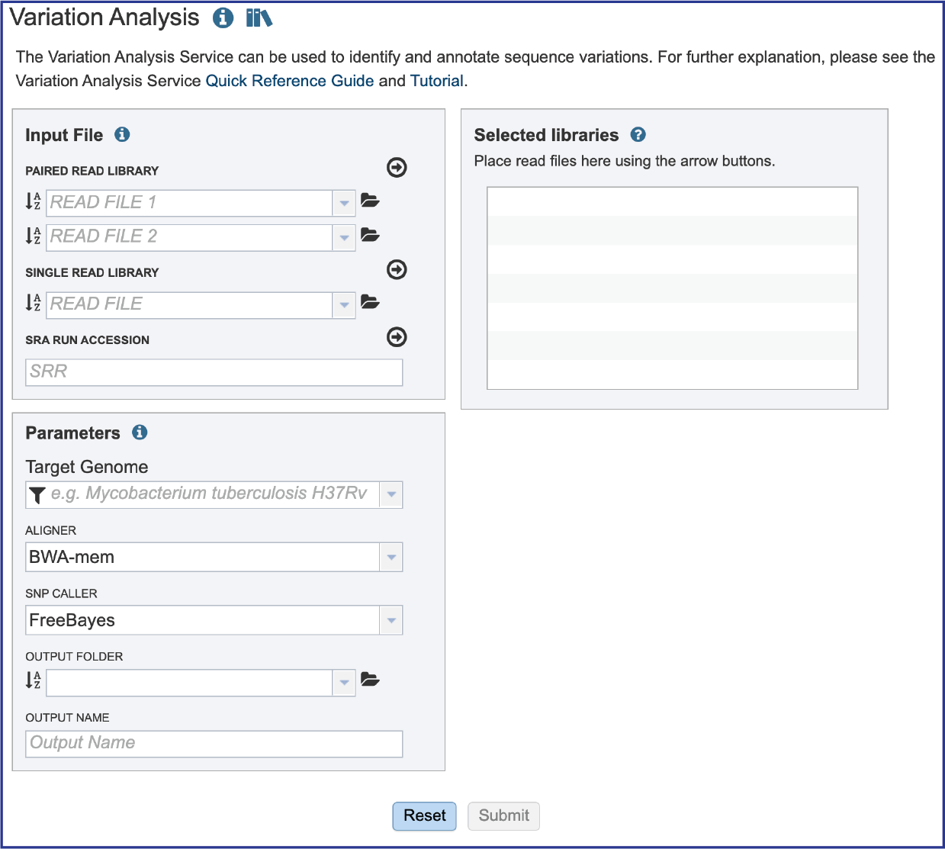The image size is (945, 849).
Task: Expand the Target Genome dropdown arrow
Action: click(391, 494)
